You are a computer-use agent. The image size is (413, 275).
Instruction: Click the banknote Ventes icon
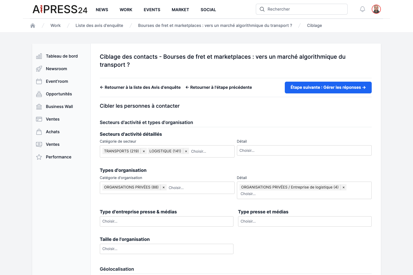click(39, 144)
